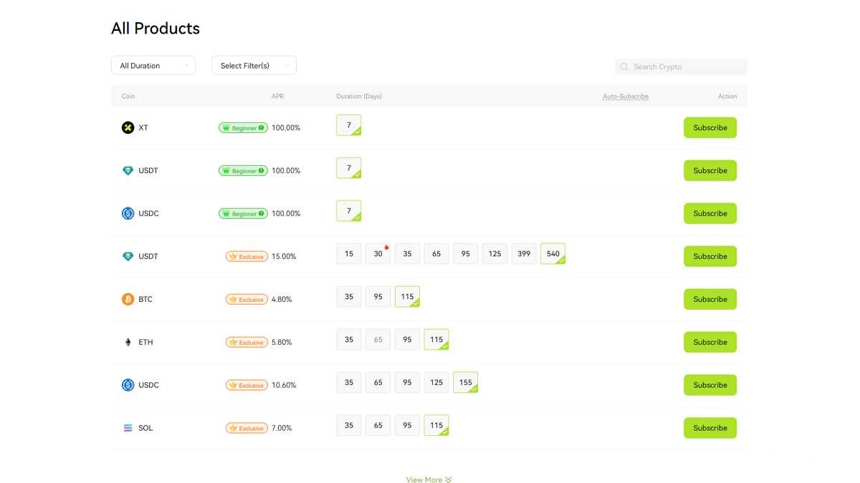Choose 125-day duration for USDC
Viewport: 860px width, 483px height.
(x=436, y=383)
